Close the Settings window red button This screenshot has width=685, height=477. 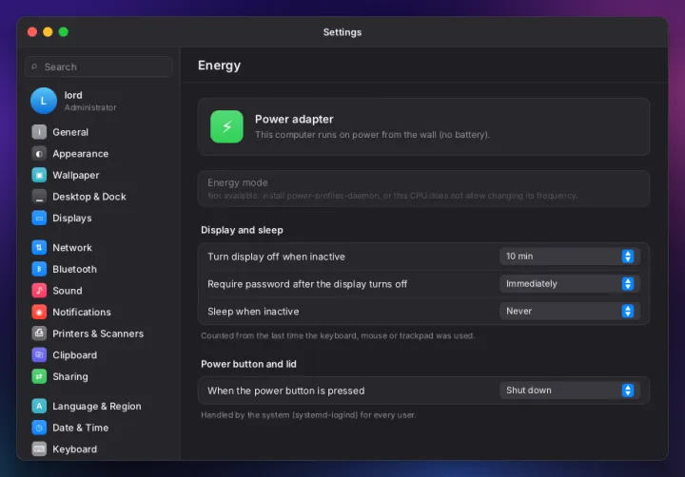pos(32,32)
